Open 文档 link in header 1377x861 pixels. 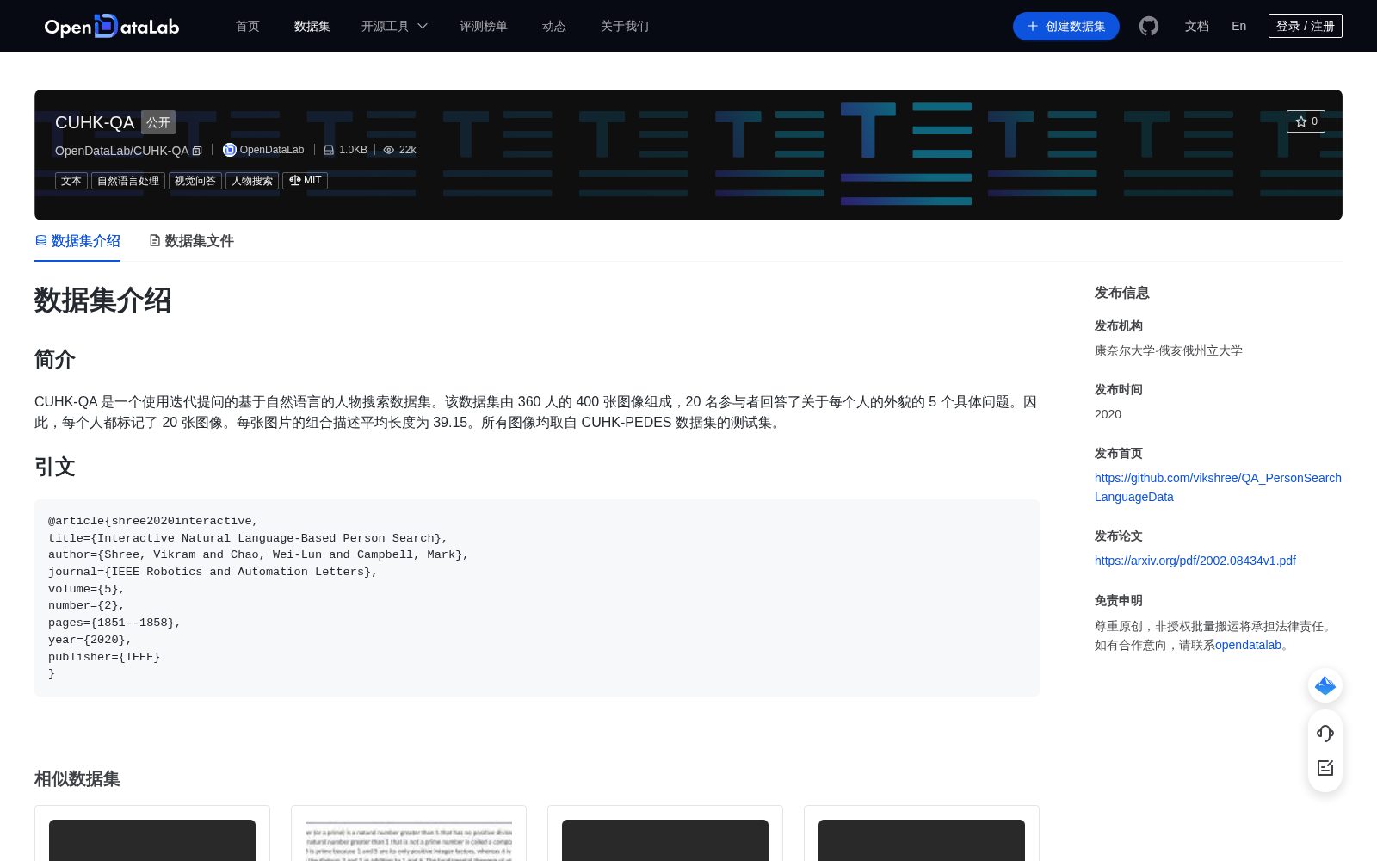tap(1197, 26)
